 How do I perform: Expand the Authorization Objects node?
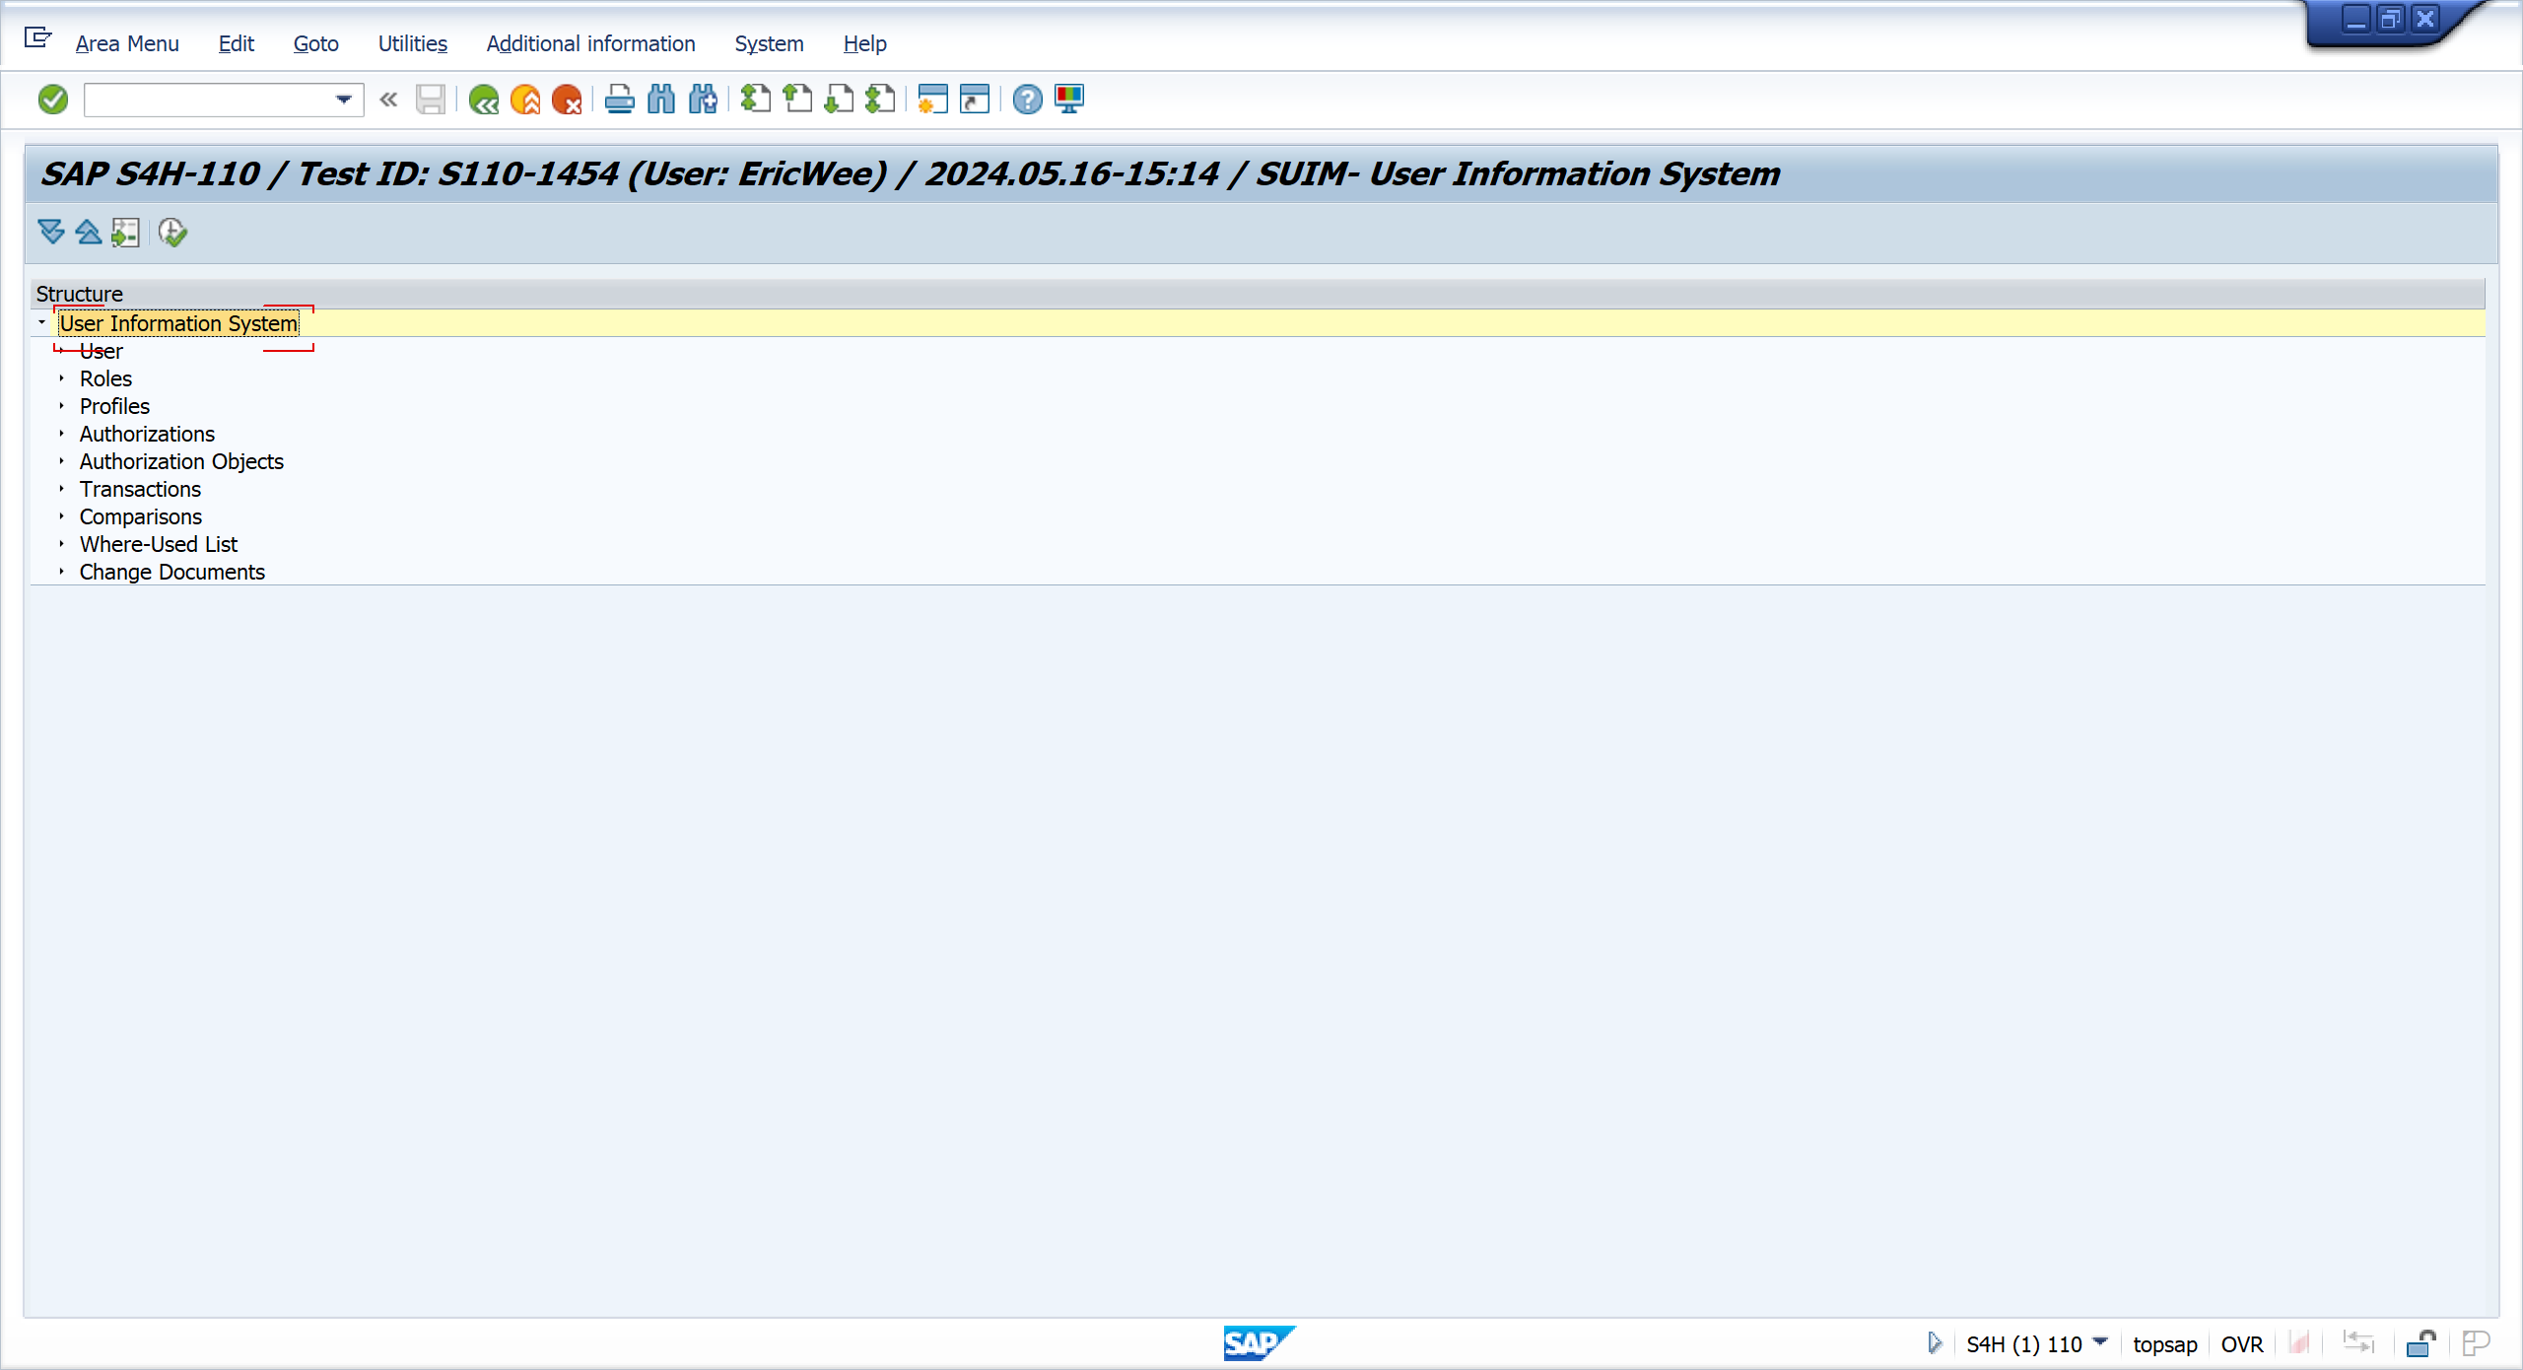pos(61,461)
